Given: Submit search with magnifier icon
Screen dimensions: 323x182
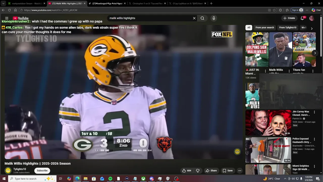Looking at the screenshot, I should pos(202,18).
